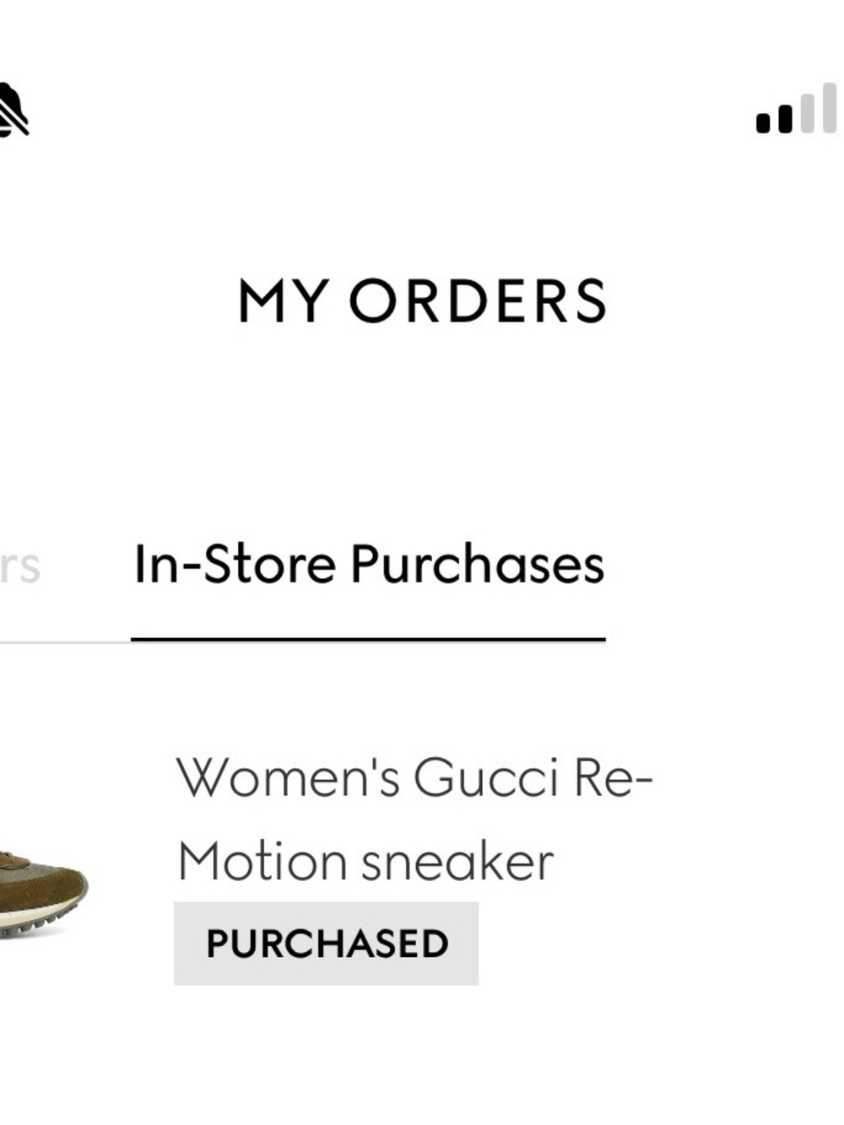Tap the muted bell silent-mode icon
The image size is (844, 1125).
pyautogui.click(x=12, y=111)
